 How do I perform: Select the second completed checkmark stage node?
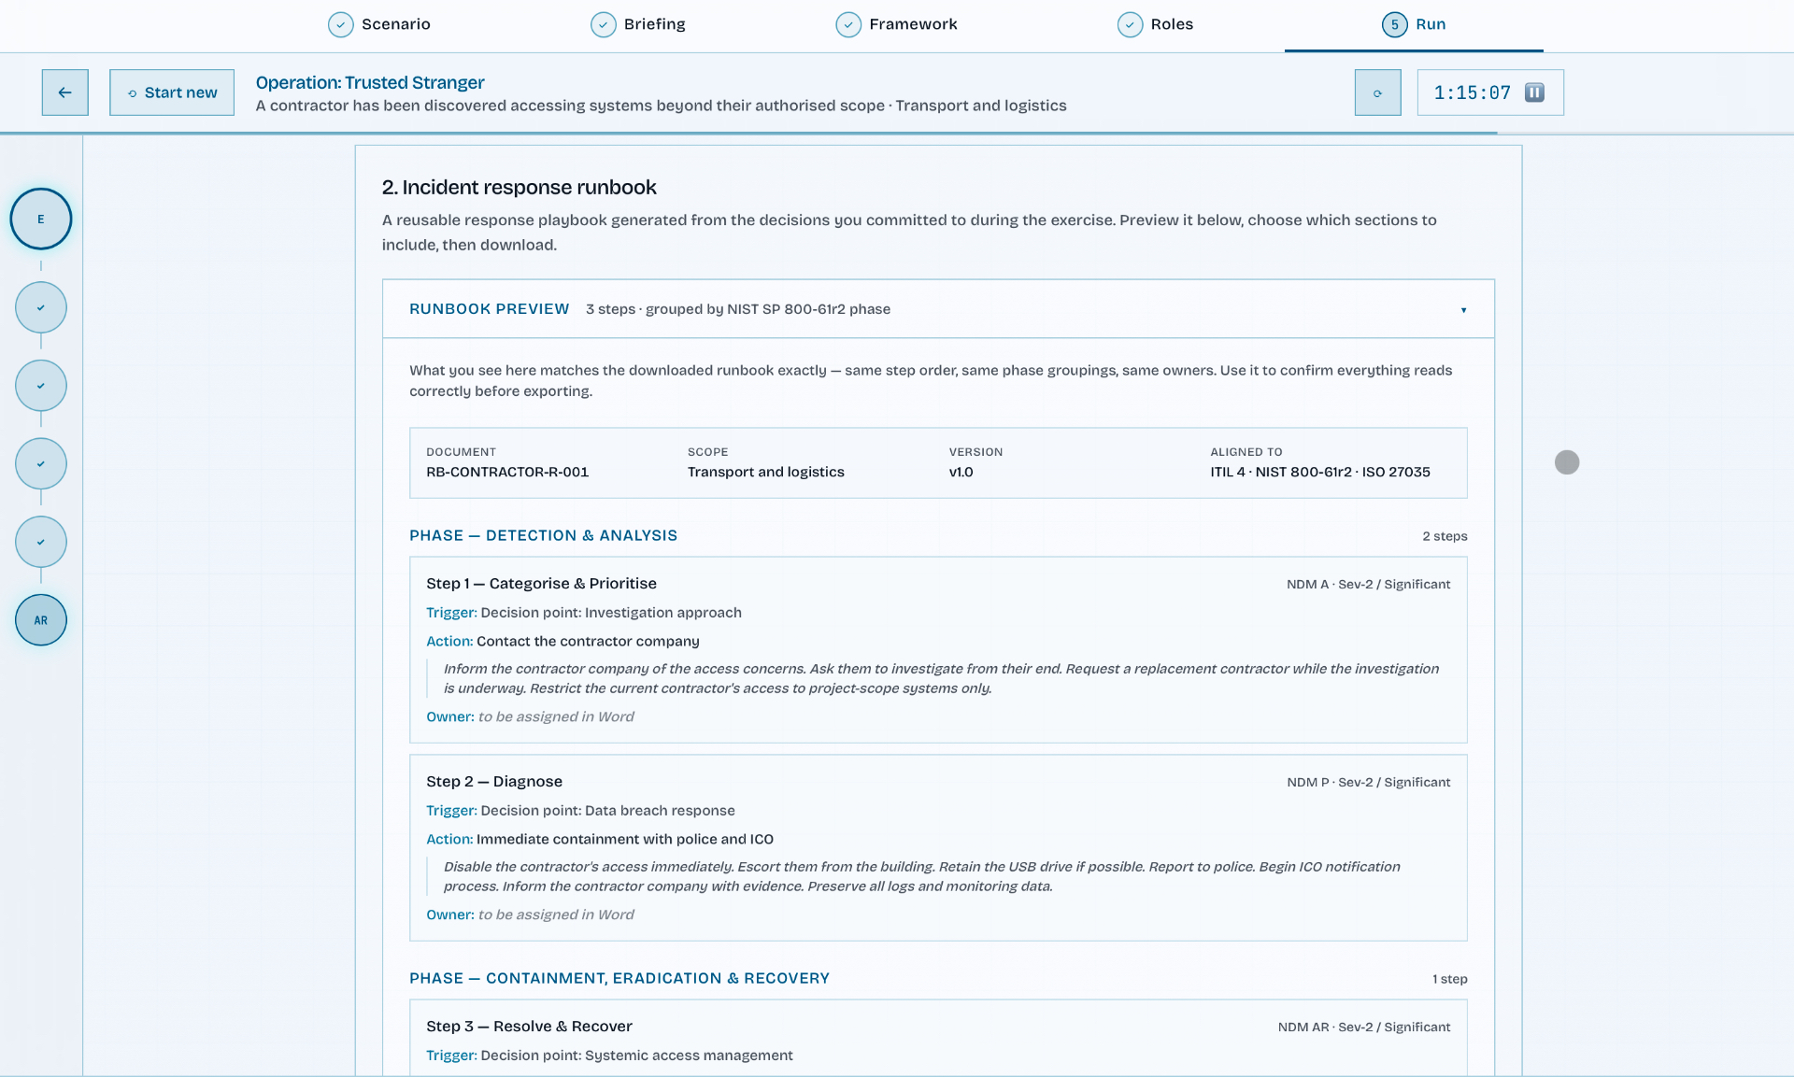coord(41,386)
